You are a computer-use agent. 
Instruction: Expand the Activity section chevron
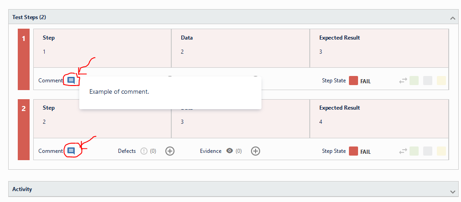[x=452, y=192]
